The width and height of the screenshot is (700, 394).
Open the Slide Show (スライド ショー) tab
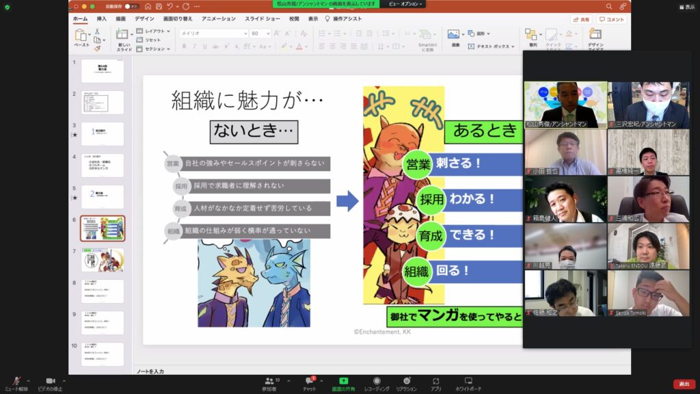point(262,18)
